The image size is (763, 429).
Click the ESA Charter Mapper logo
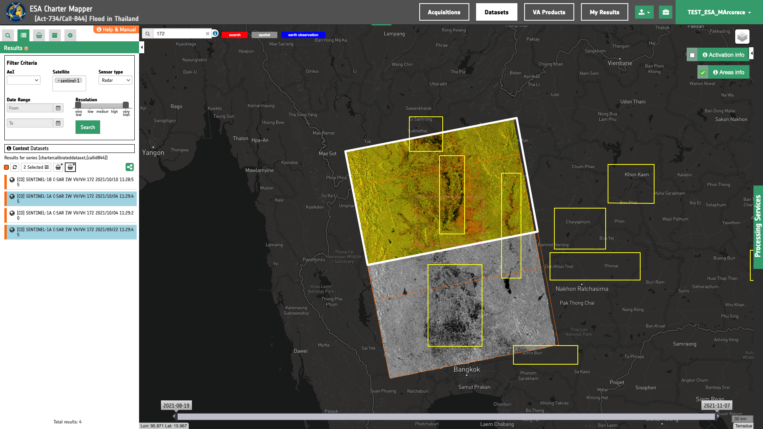tap(15, 12)
